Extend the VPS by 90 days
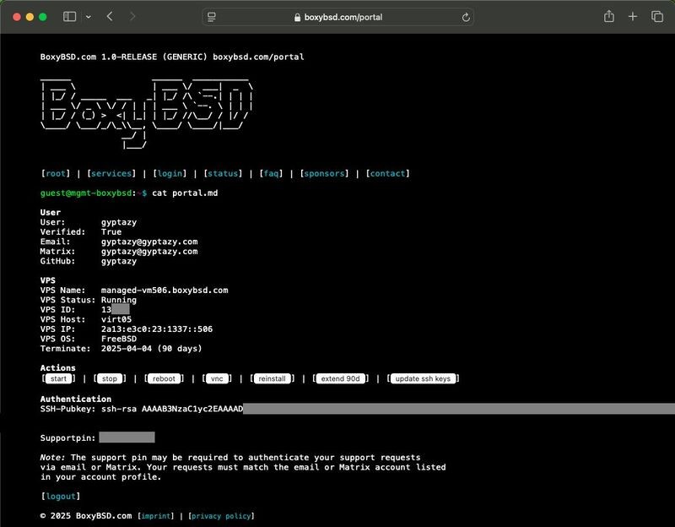675x527 pixels. [x=340, y=378]
